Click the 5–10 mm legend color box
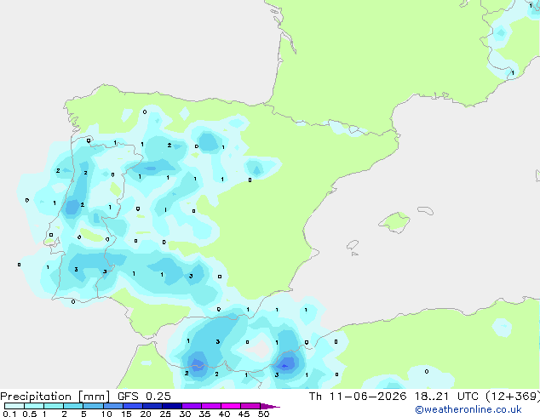Screen dimensions: 540x417 pos(93,406)
